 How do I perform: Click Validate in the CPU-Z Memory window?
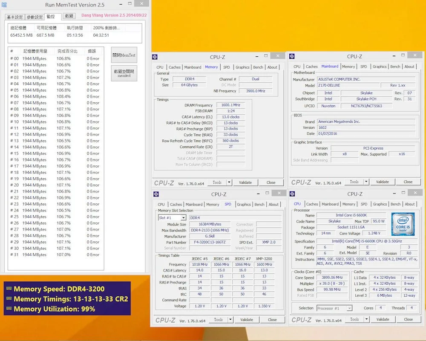pos(245,182)
